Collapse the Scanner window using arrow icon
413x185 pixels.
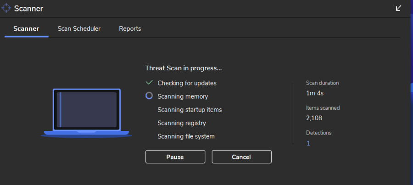click(398, 8)
